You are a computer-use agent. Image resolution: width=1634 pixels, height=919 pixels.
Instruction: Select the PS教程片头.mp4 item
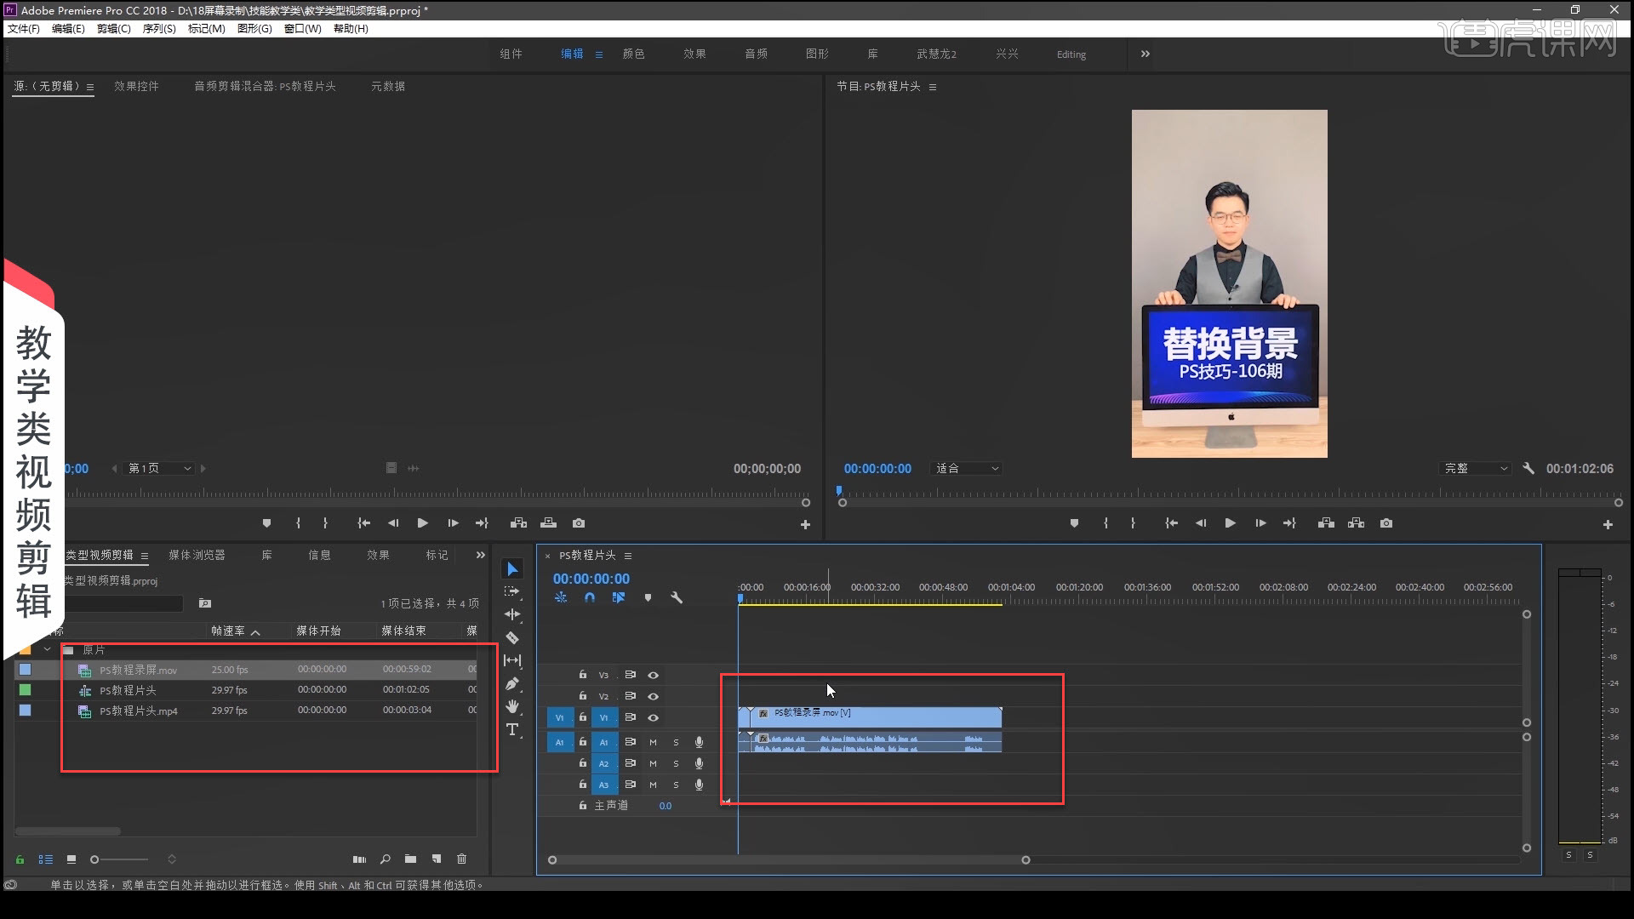139,711
